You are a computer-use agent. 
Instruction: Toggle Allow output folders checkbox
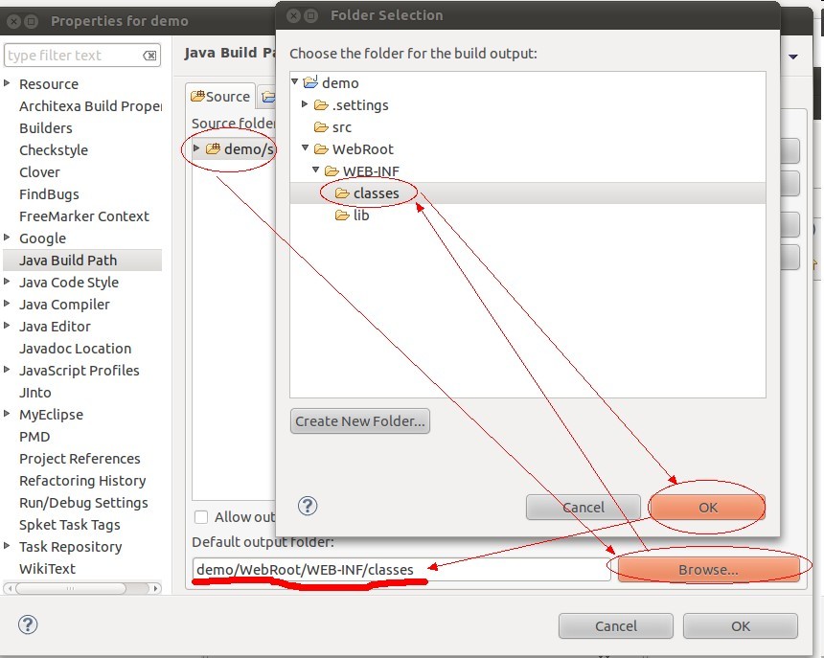coord(201,517)
